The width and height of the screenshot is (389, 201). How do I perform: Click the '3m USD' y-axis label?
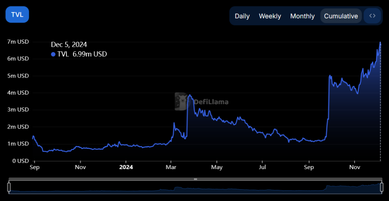coord(18,110)
